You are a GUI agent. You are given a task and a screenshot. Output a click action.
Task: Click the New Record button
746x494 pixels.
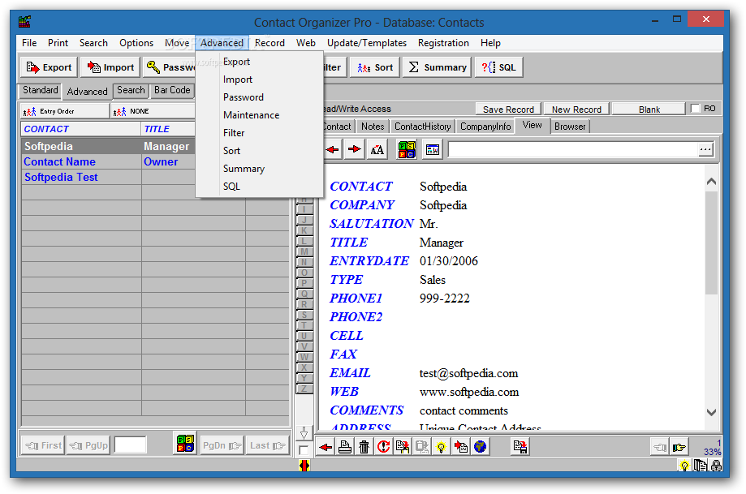576,110
